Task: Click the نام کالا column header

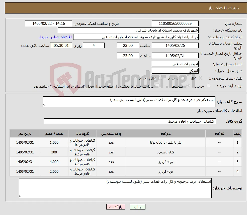Action: pyautogui.click(x=166, y=134)
